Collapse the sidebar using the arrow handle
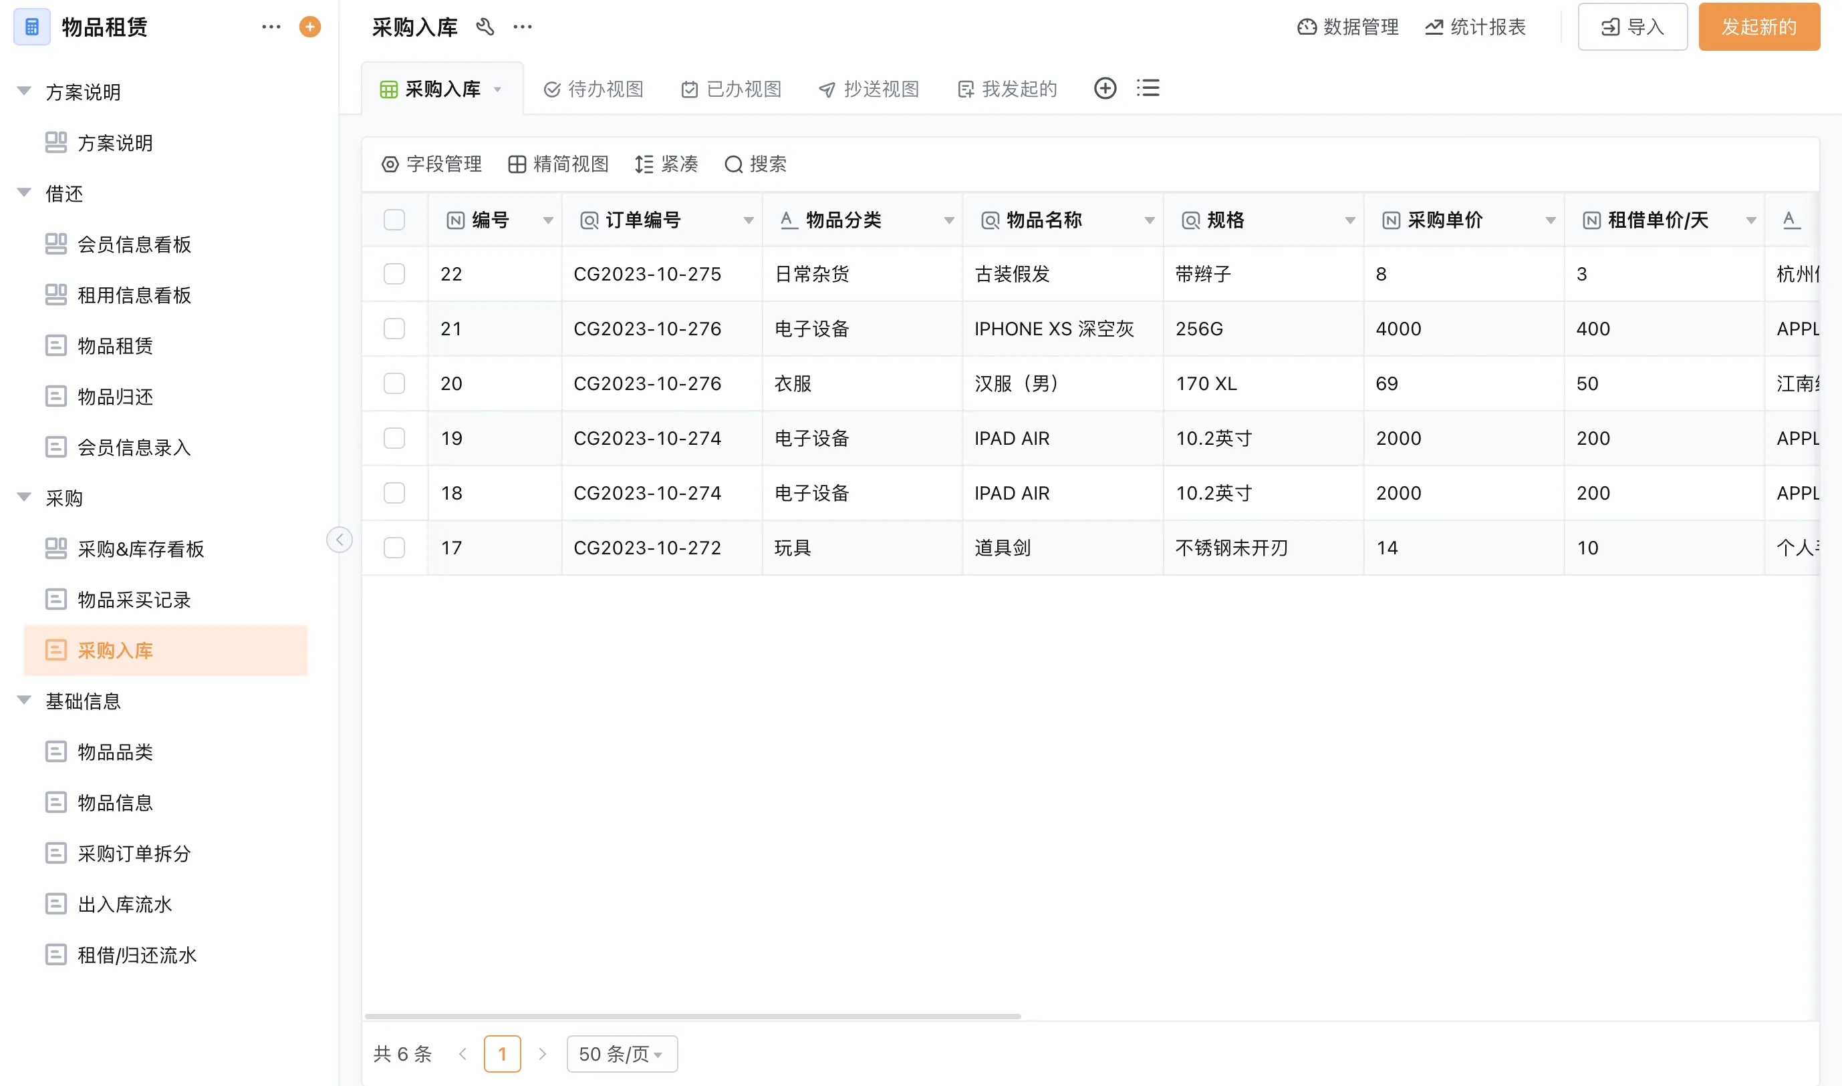1842x1086 pixels. pos(339,540)
